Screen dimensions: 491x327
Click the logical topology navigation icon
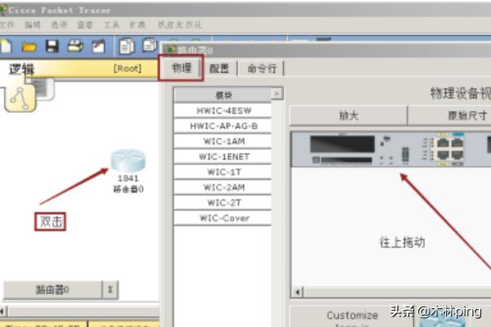(20, 98)
